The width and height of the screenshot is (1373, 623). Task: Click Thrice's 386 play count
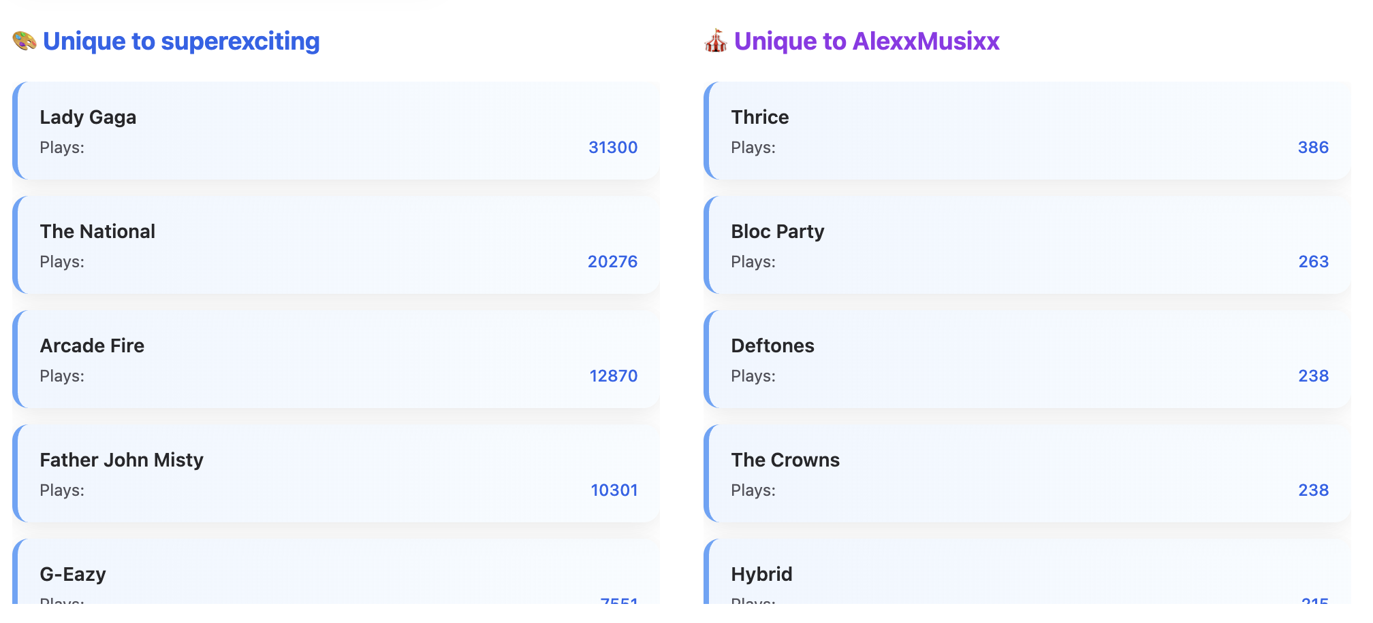(1313, 148)
